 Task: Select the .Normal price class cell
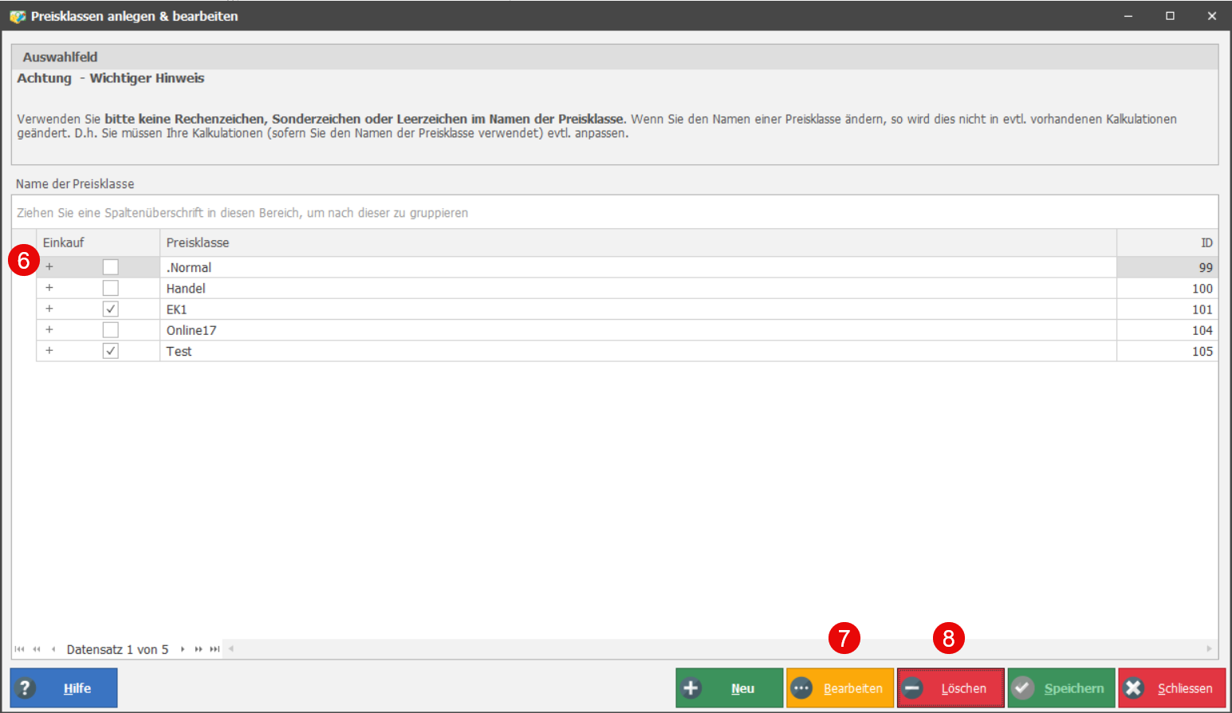pos(638,267)
